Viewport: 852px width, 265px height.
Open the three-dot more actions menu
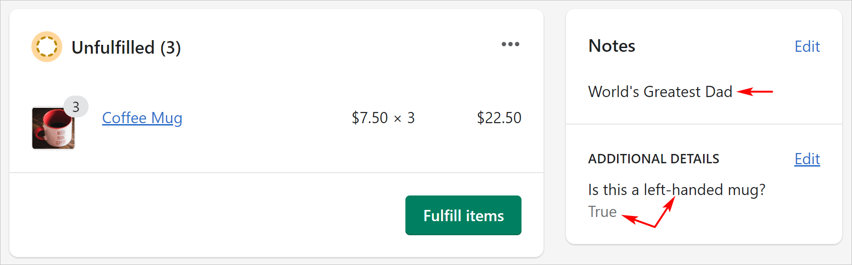(510, 44)
